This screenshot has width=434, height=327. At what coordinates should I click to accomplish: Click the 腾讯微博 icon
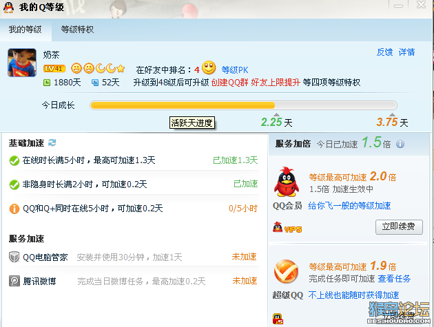point(14,281)
